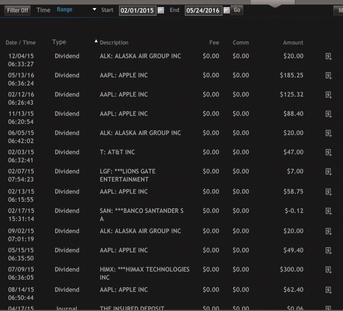Sort by the Type column header
Screen dimensions: 343x311
[x=59, y=42]
